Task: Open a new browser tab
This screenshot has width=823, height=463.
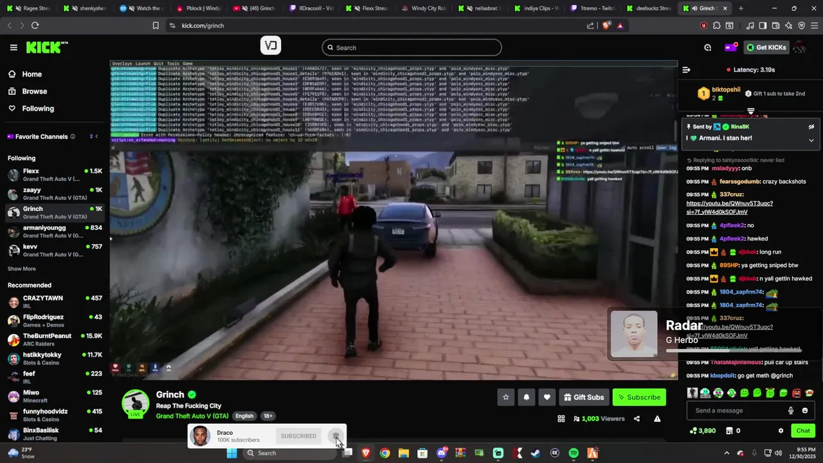Action: click(x=741, y=8)
